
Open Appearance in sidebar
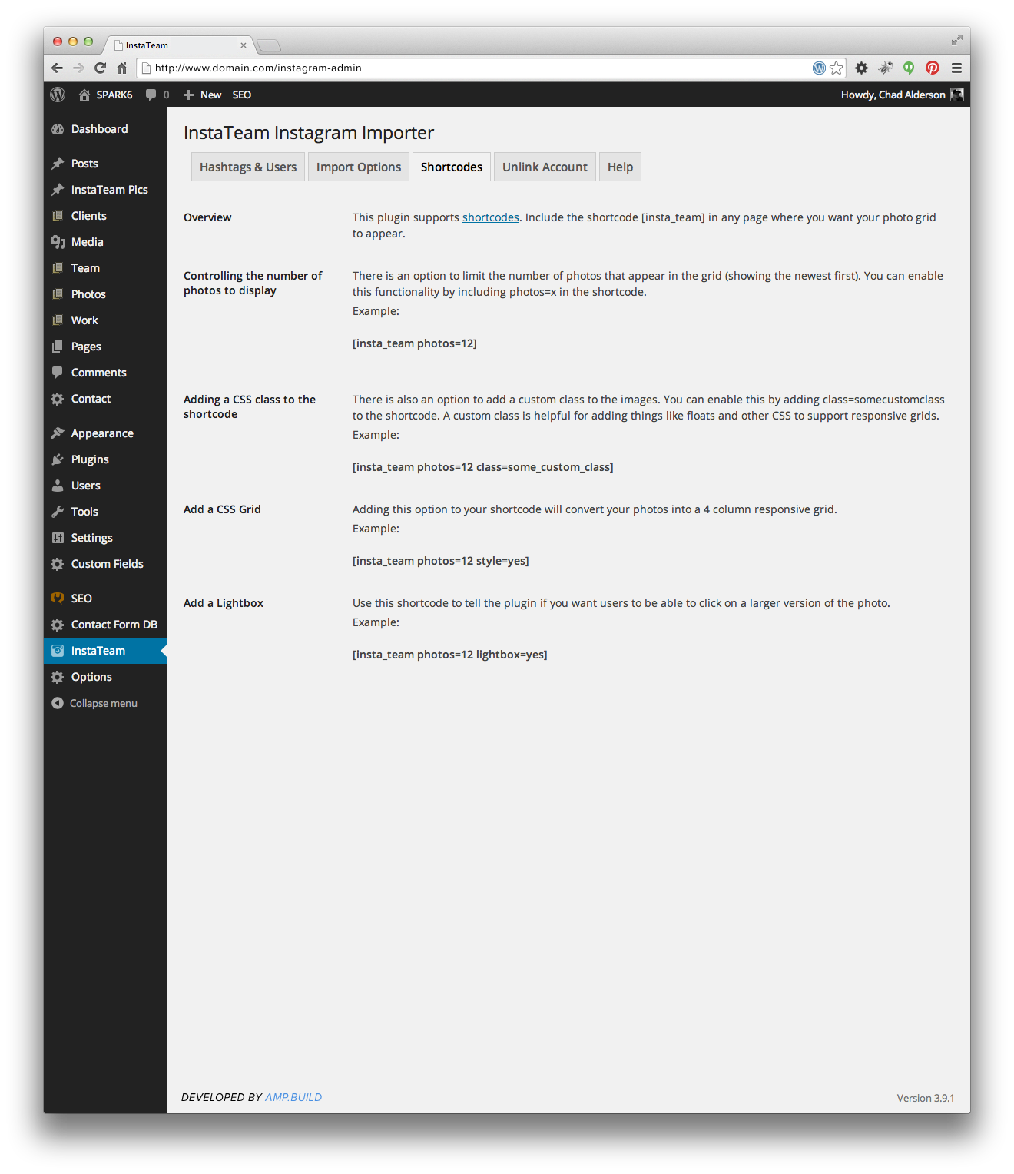pyautogui.click(x=105, y=433)
